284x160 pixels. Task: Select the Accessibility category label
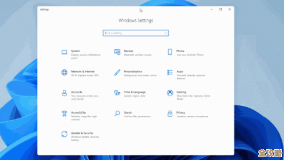tap(78, 113)
